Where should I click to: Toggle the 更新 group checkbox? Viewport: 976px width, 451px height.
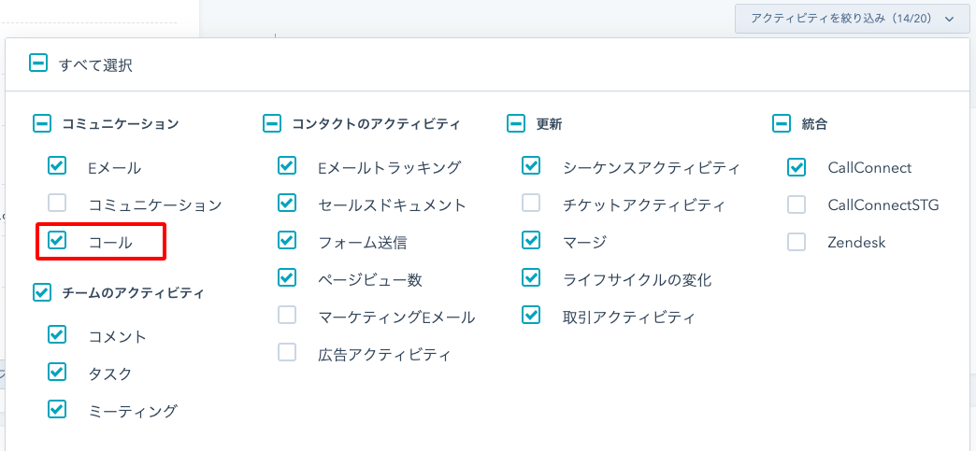(516, 124)
